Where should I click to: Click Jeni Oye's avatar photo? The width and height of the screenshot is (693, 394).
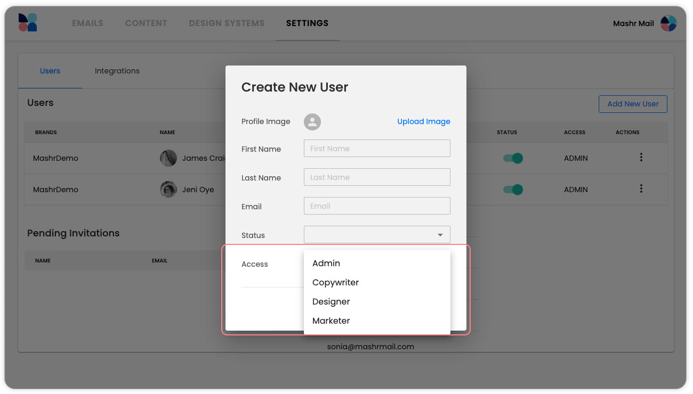(168, 190)
